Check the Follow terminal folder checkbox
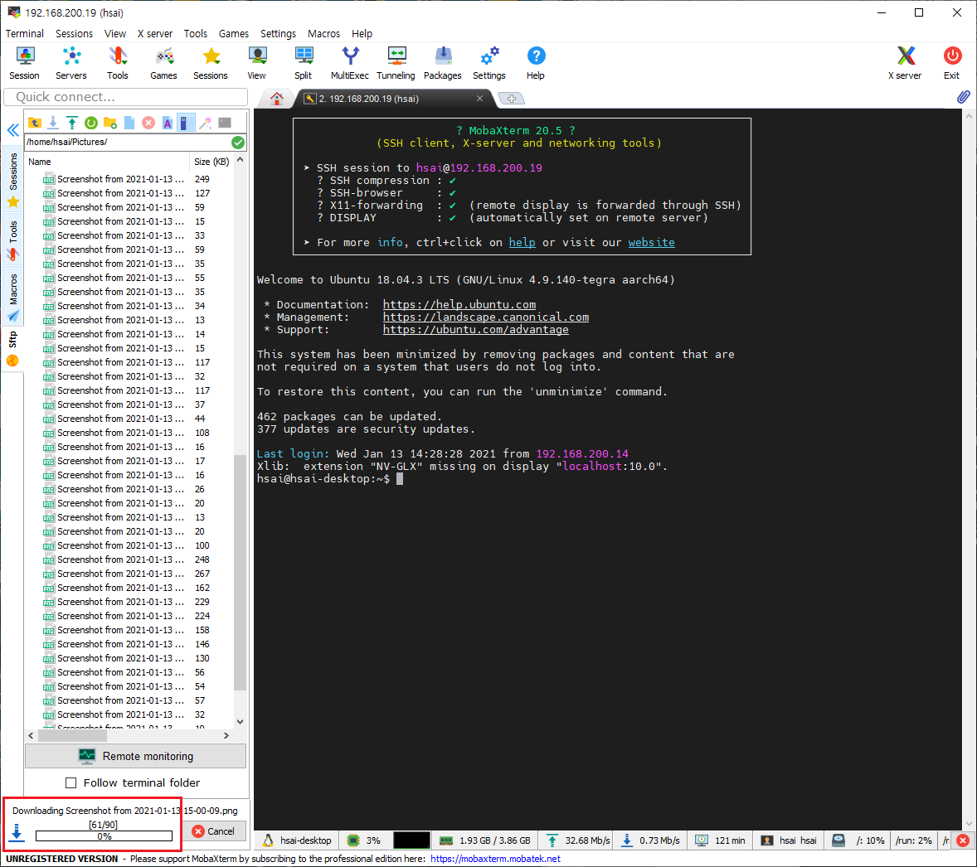977x867 pixels. coord(71,783)
